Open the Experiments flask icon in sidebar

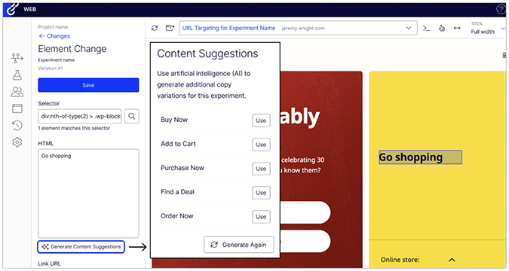tap(17, 75)
